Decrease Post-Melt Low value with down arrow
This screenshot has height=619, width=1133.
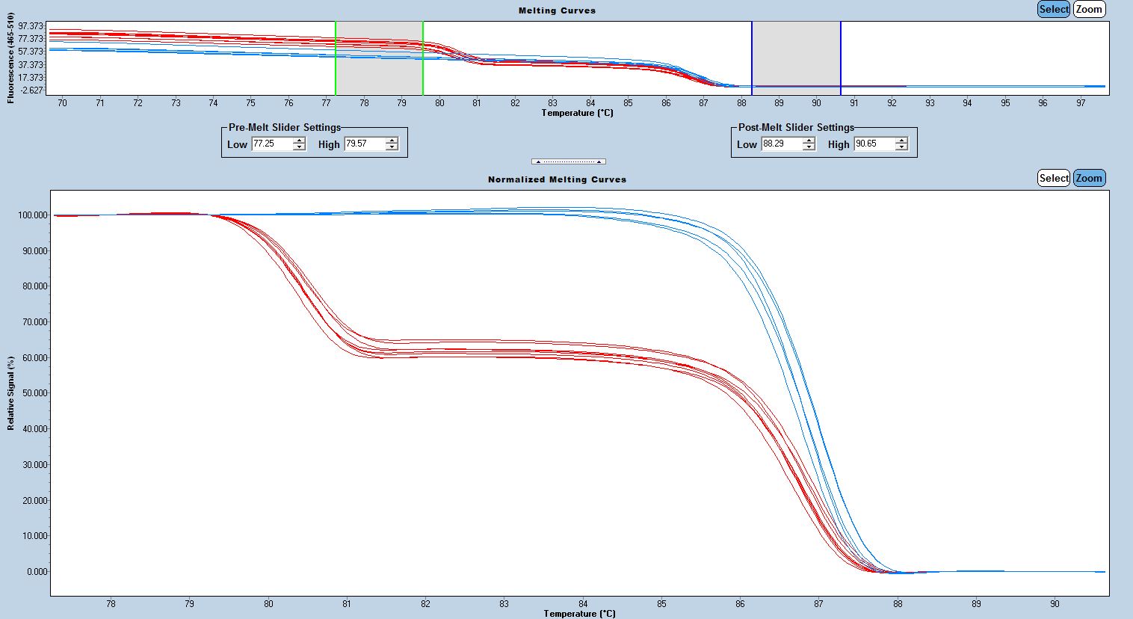tap(809, 147)
